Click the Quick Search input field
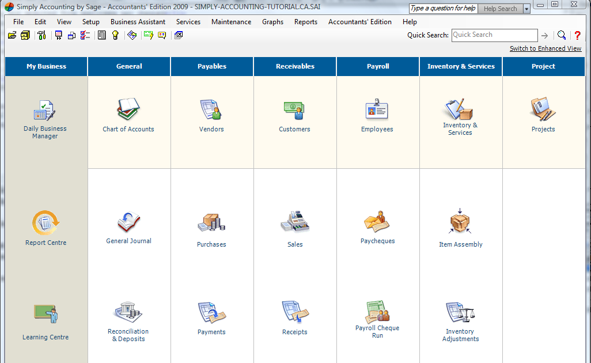 pyautogui.click(x=494, y=35)
